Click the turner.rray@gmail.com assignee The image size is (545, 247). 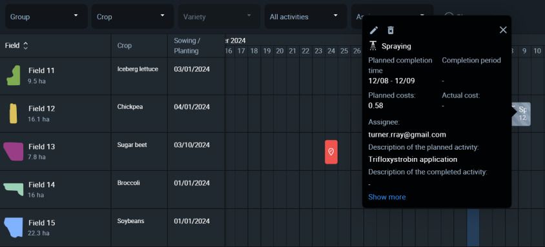coord(407,135)
